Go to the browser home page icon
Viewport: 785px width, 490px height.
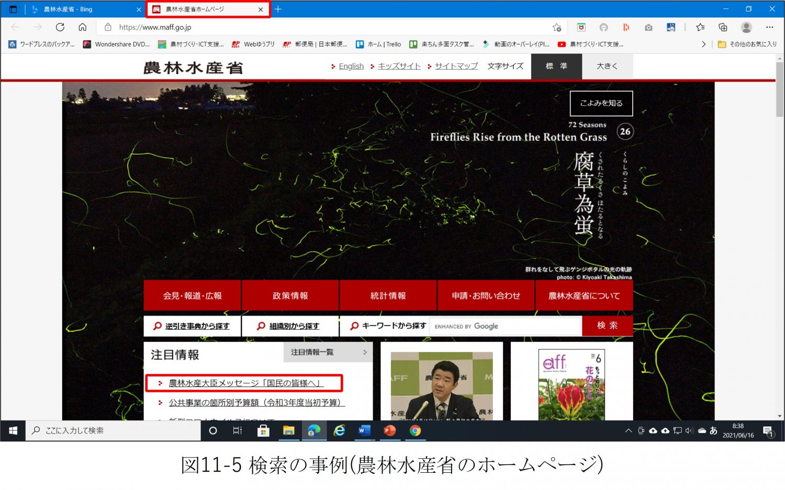pos(82,27)
